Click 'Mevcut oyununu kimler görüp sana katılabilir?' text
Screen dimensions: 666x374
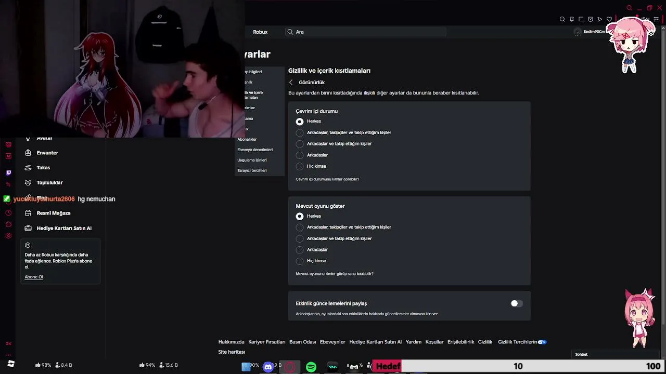point(335,274)
